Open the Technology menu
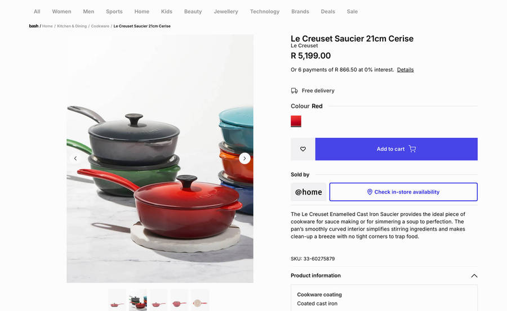 pos(264,11)
